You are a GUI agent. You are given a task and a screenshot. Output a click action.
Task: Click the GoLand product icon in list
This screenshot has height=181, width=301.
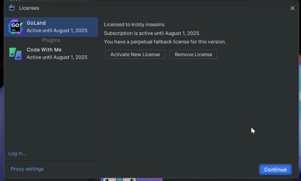(15, 27)
